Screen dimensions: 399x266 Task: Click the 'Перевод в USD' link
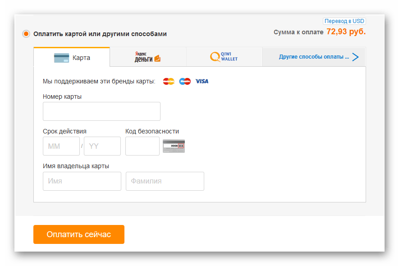coord(344,21)
